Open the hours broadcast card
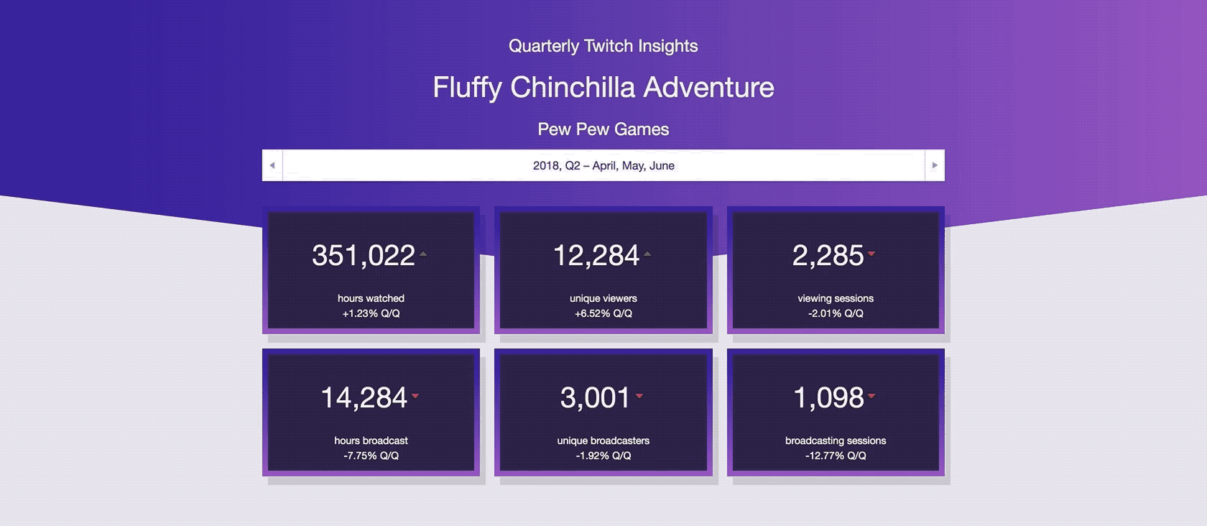This screenshot has height=526, width=1207. pyautogui.click(x=371, y=412)
